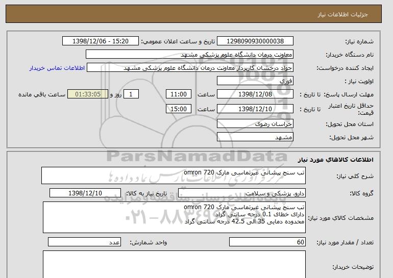Screen dimensions: 393x278
Task: Click the request creator field (جواد درخشان)
Action: click(190, 68)
